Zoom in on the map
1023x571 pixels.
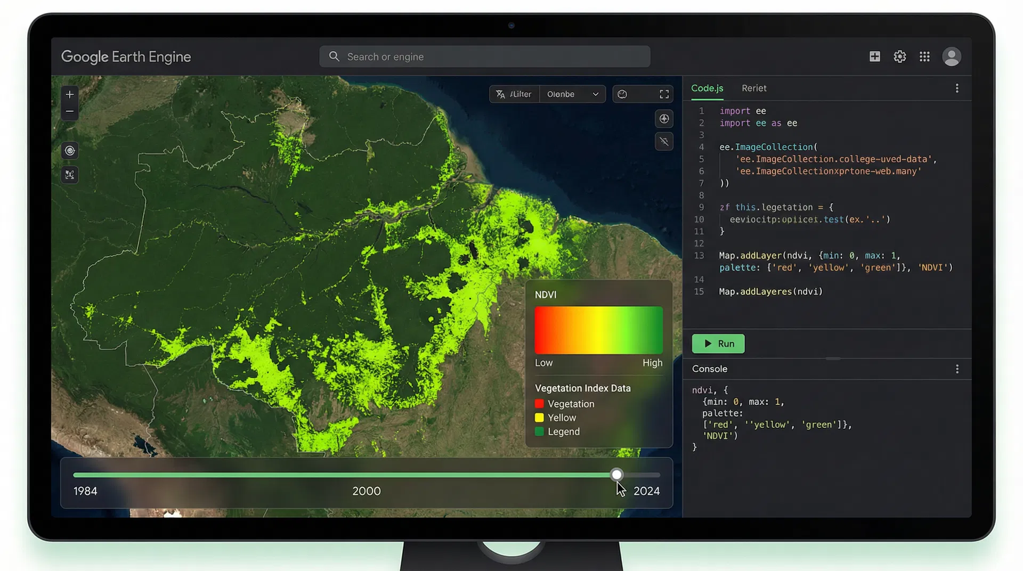69,94
